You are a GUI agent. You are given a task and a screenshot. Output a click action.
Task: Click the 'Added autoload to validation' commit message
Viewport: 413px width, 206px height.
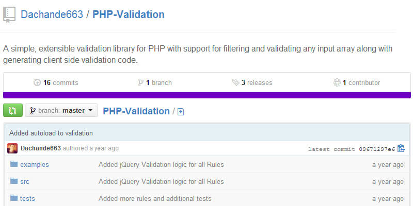51,132
